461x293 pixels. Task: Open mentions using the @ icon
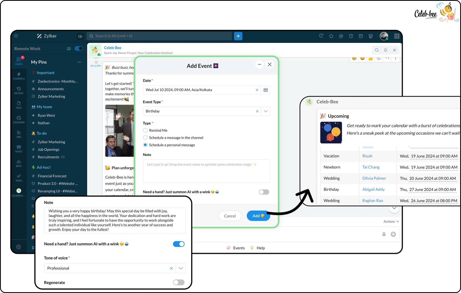point(341,36)
